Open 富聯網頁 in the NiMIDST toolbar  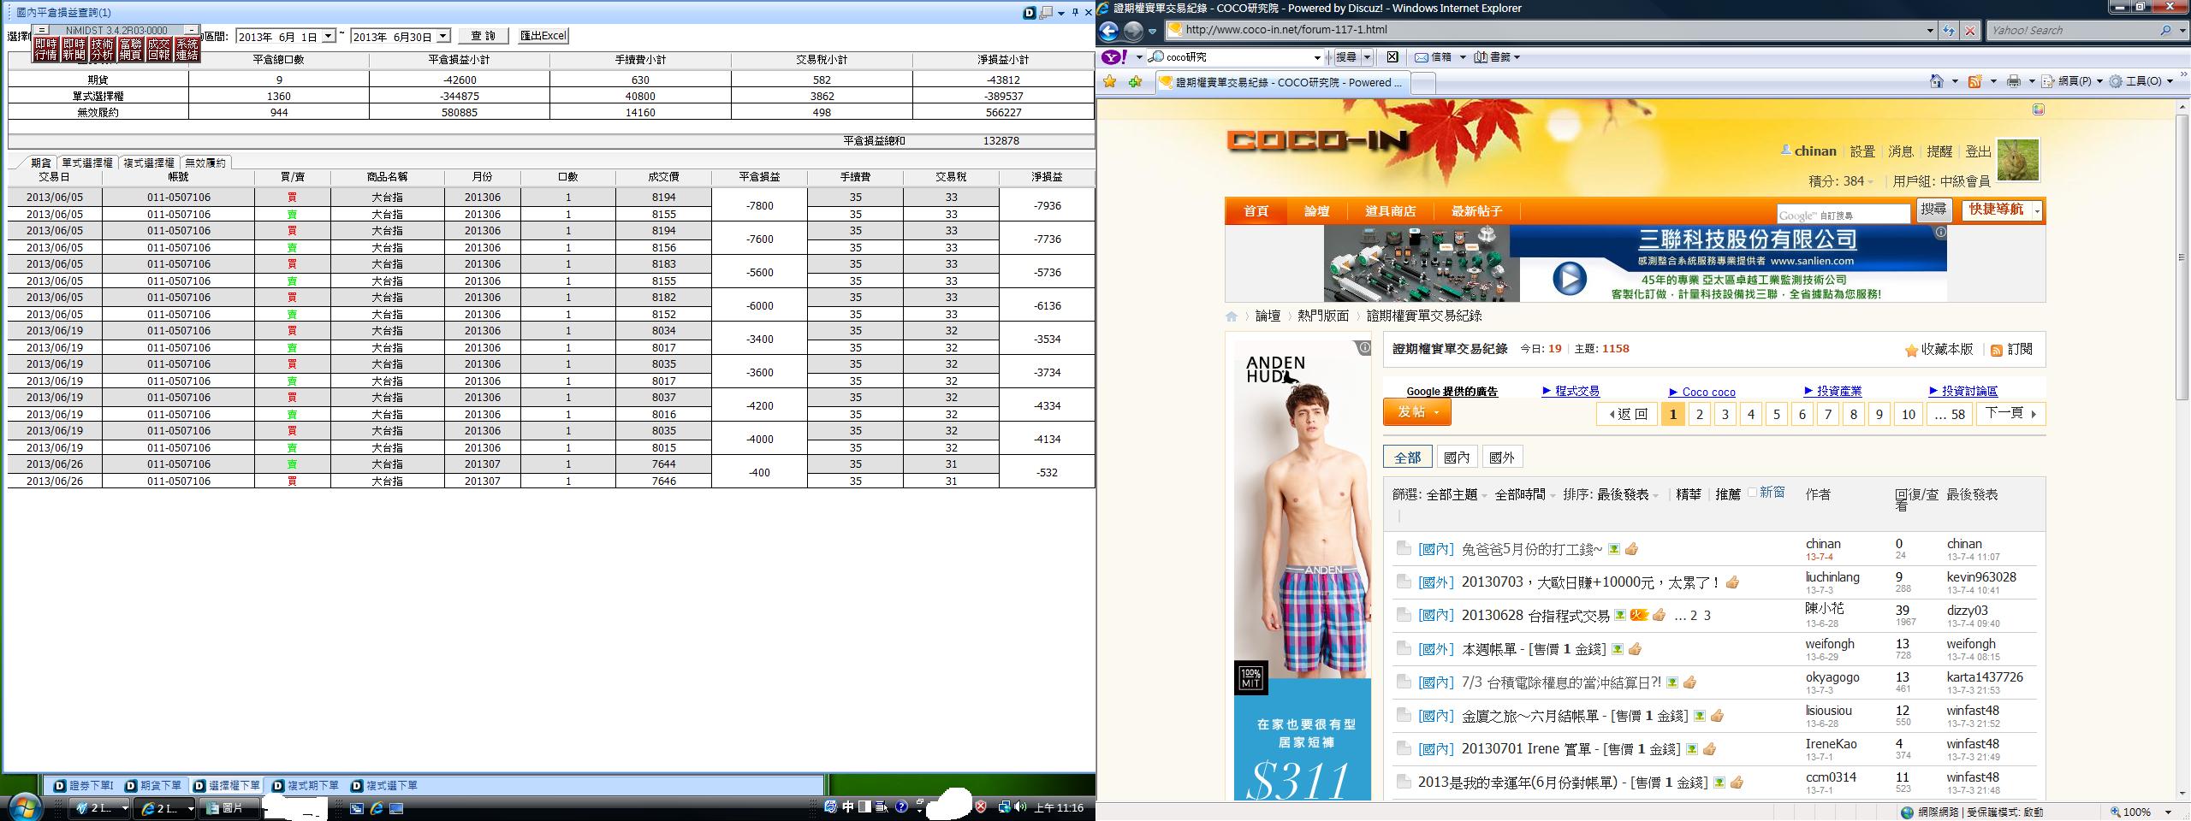point(130,50)
